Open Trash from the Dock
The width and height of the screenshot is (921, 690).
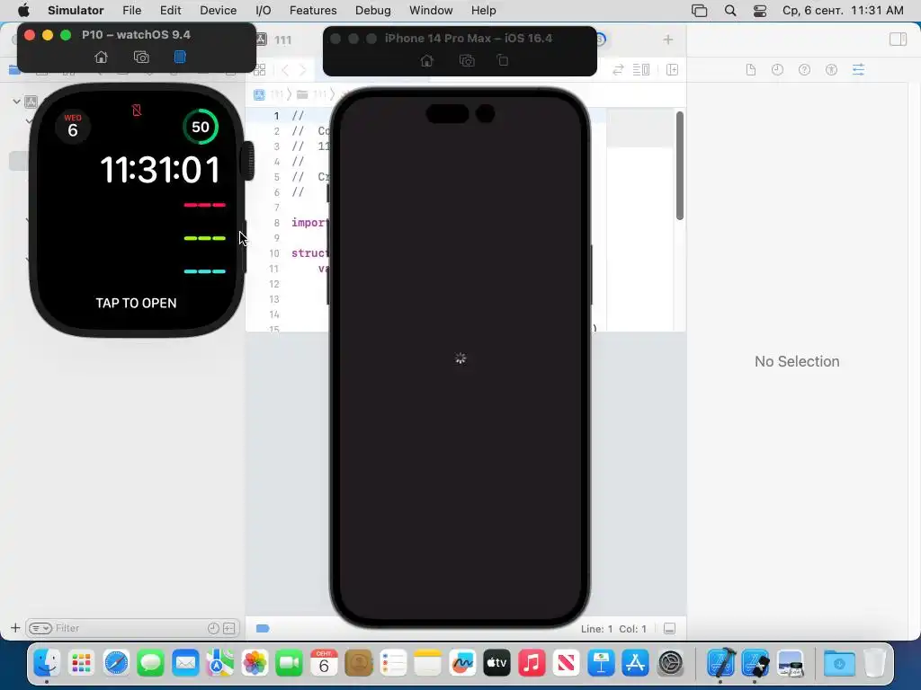pos(874,663)
